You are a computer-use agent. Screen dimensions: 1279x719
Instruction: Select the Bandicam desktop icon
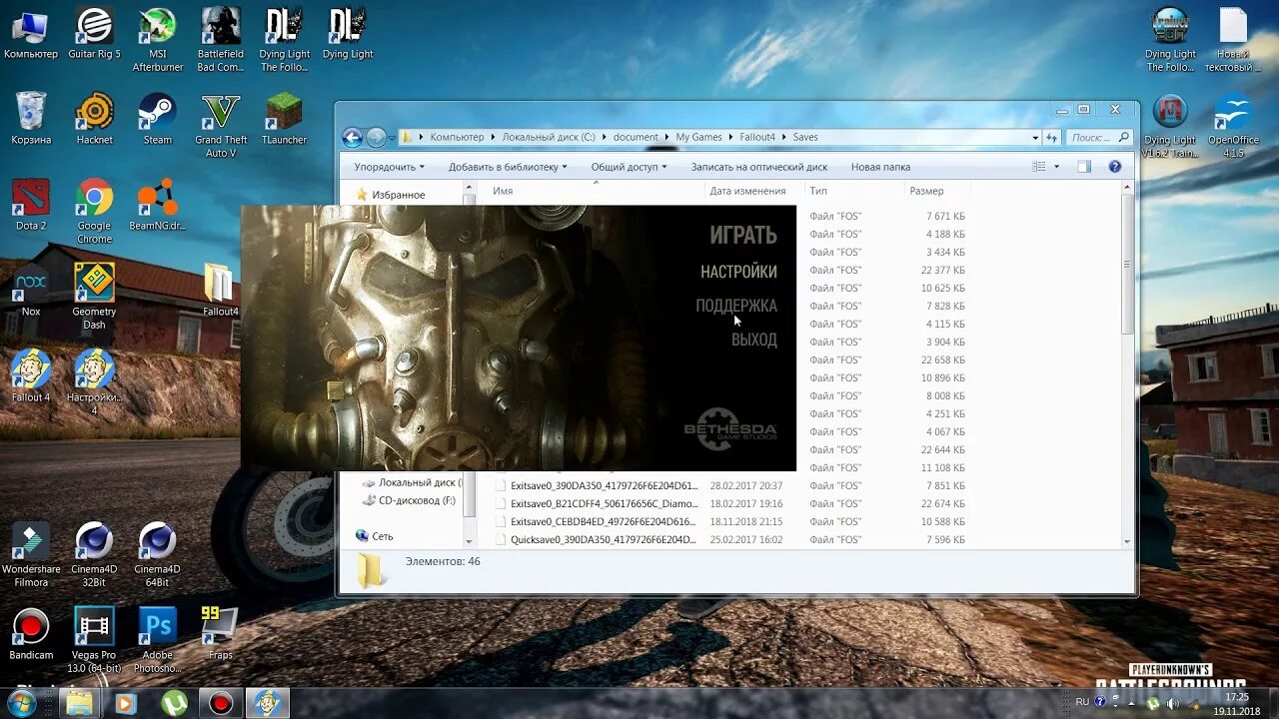click(31, 634)
